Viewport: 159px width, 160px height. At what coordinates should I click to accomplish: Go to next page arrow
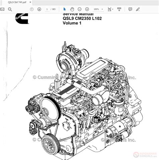39,9
